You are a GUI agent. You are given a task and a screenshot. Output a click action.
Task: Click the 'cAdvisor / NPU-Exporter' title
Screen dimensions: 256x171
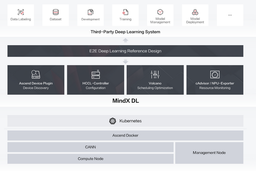215,83
